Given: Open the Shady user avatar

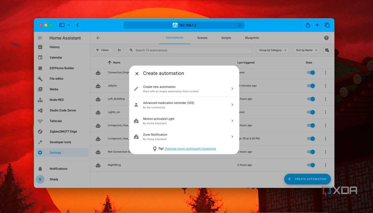Looking at the screenshot, I should coord(40,179).
